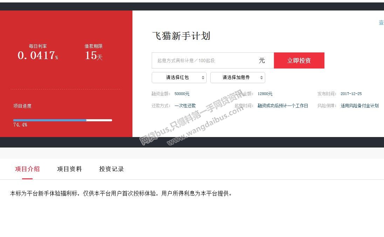The width and height of the screenshot is (384, 237).
Task: Click the 12800元 amount value
Action: tap(265, 94)
